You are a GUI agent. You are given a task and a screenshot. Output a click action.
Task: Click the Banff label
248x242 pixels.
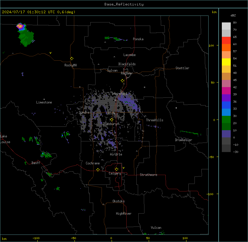tap(36, 163)
